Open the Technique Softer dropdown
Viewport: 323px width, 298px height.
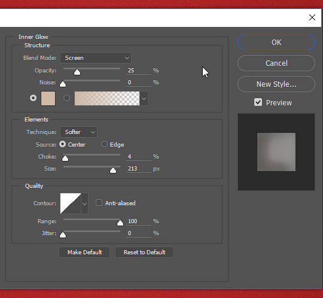point(78,132)
